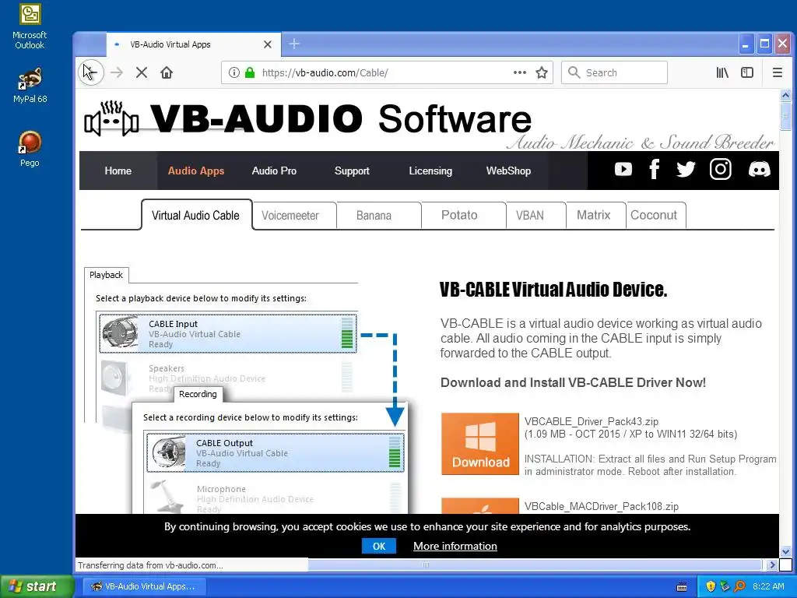This screenshot has width=797, height=598.
Task: Click the keyboard icon in the taskbar
Action: pyautogui.click(x=682, y=586)
